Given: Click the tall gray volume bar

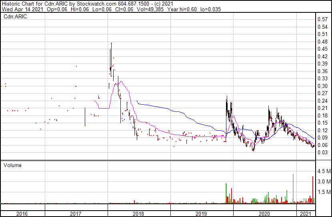Looking at the screenshot, I should tap(293, 189).
